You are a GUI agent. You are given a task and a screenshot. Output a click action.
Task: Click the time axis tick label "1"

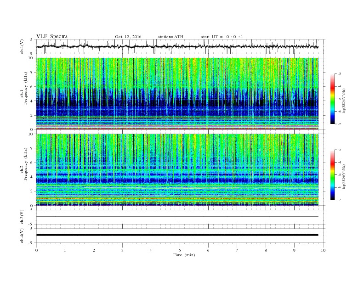(65, 250)
